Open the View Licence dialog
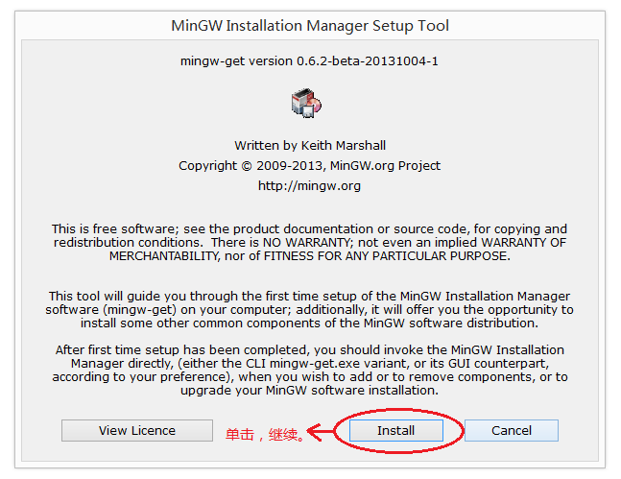621x479 pixels. (x=137, y=430)
